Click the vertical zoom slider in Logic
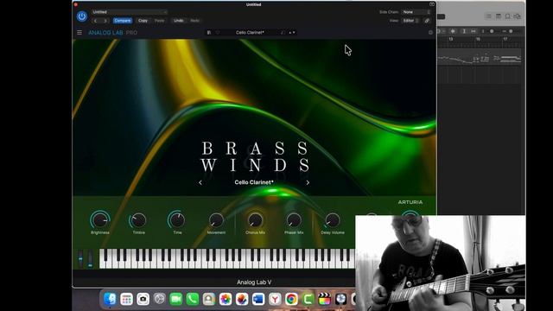 click(x=491, y=31)
